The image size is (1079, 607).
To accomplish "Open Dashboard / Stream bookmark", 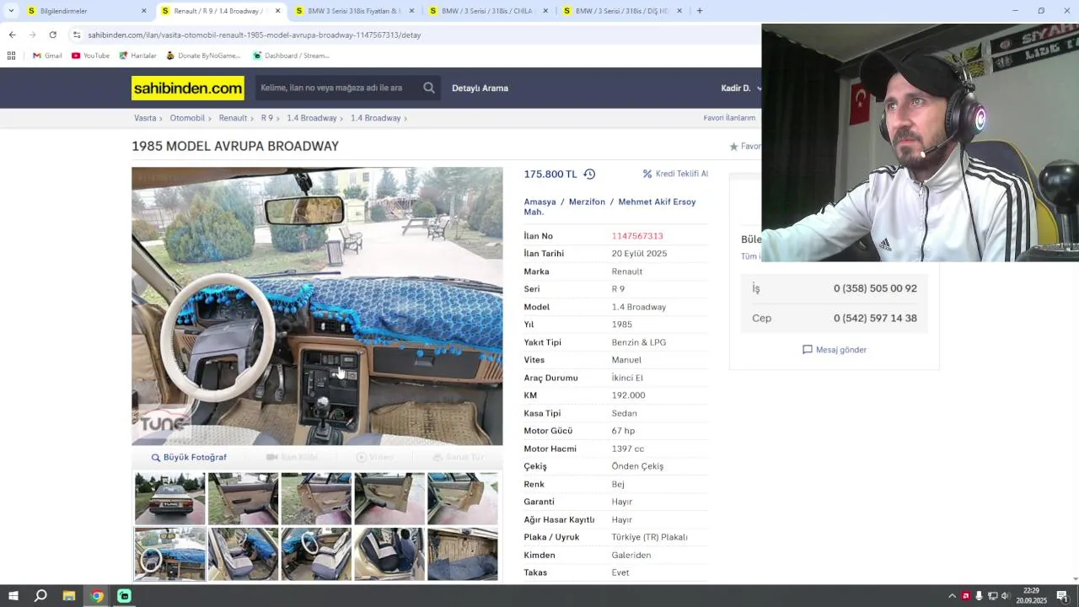I will pos(291,56).
